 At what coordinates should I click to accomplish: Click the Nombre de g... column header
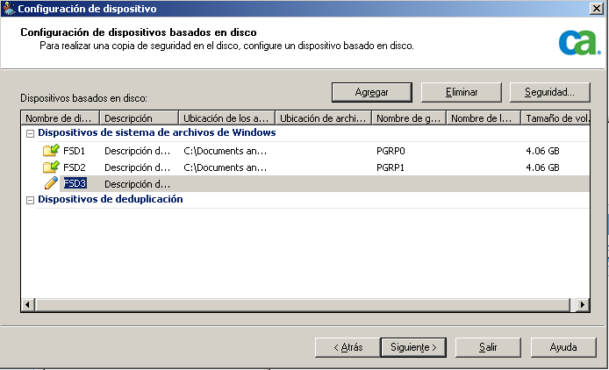click(x=409, y=118)
